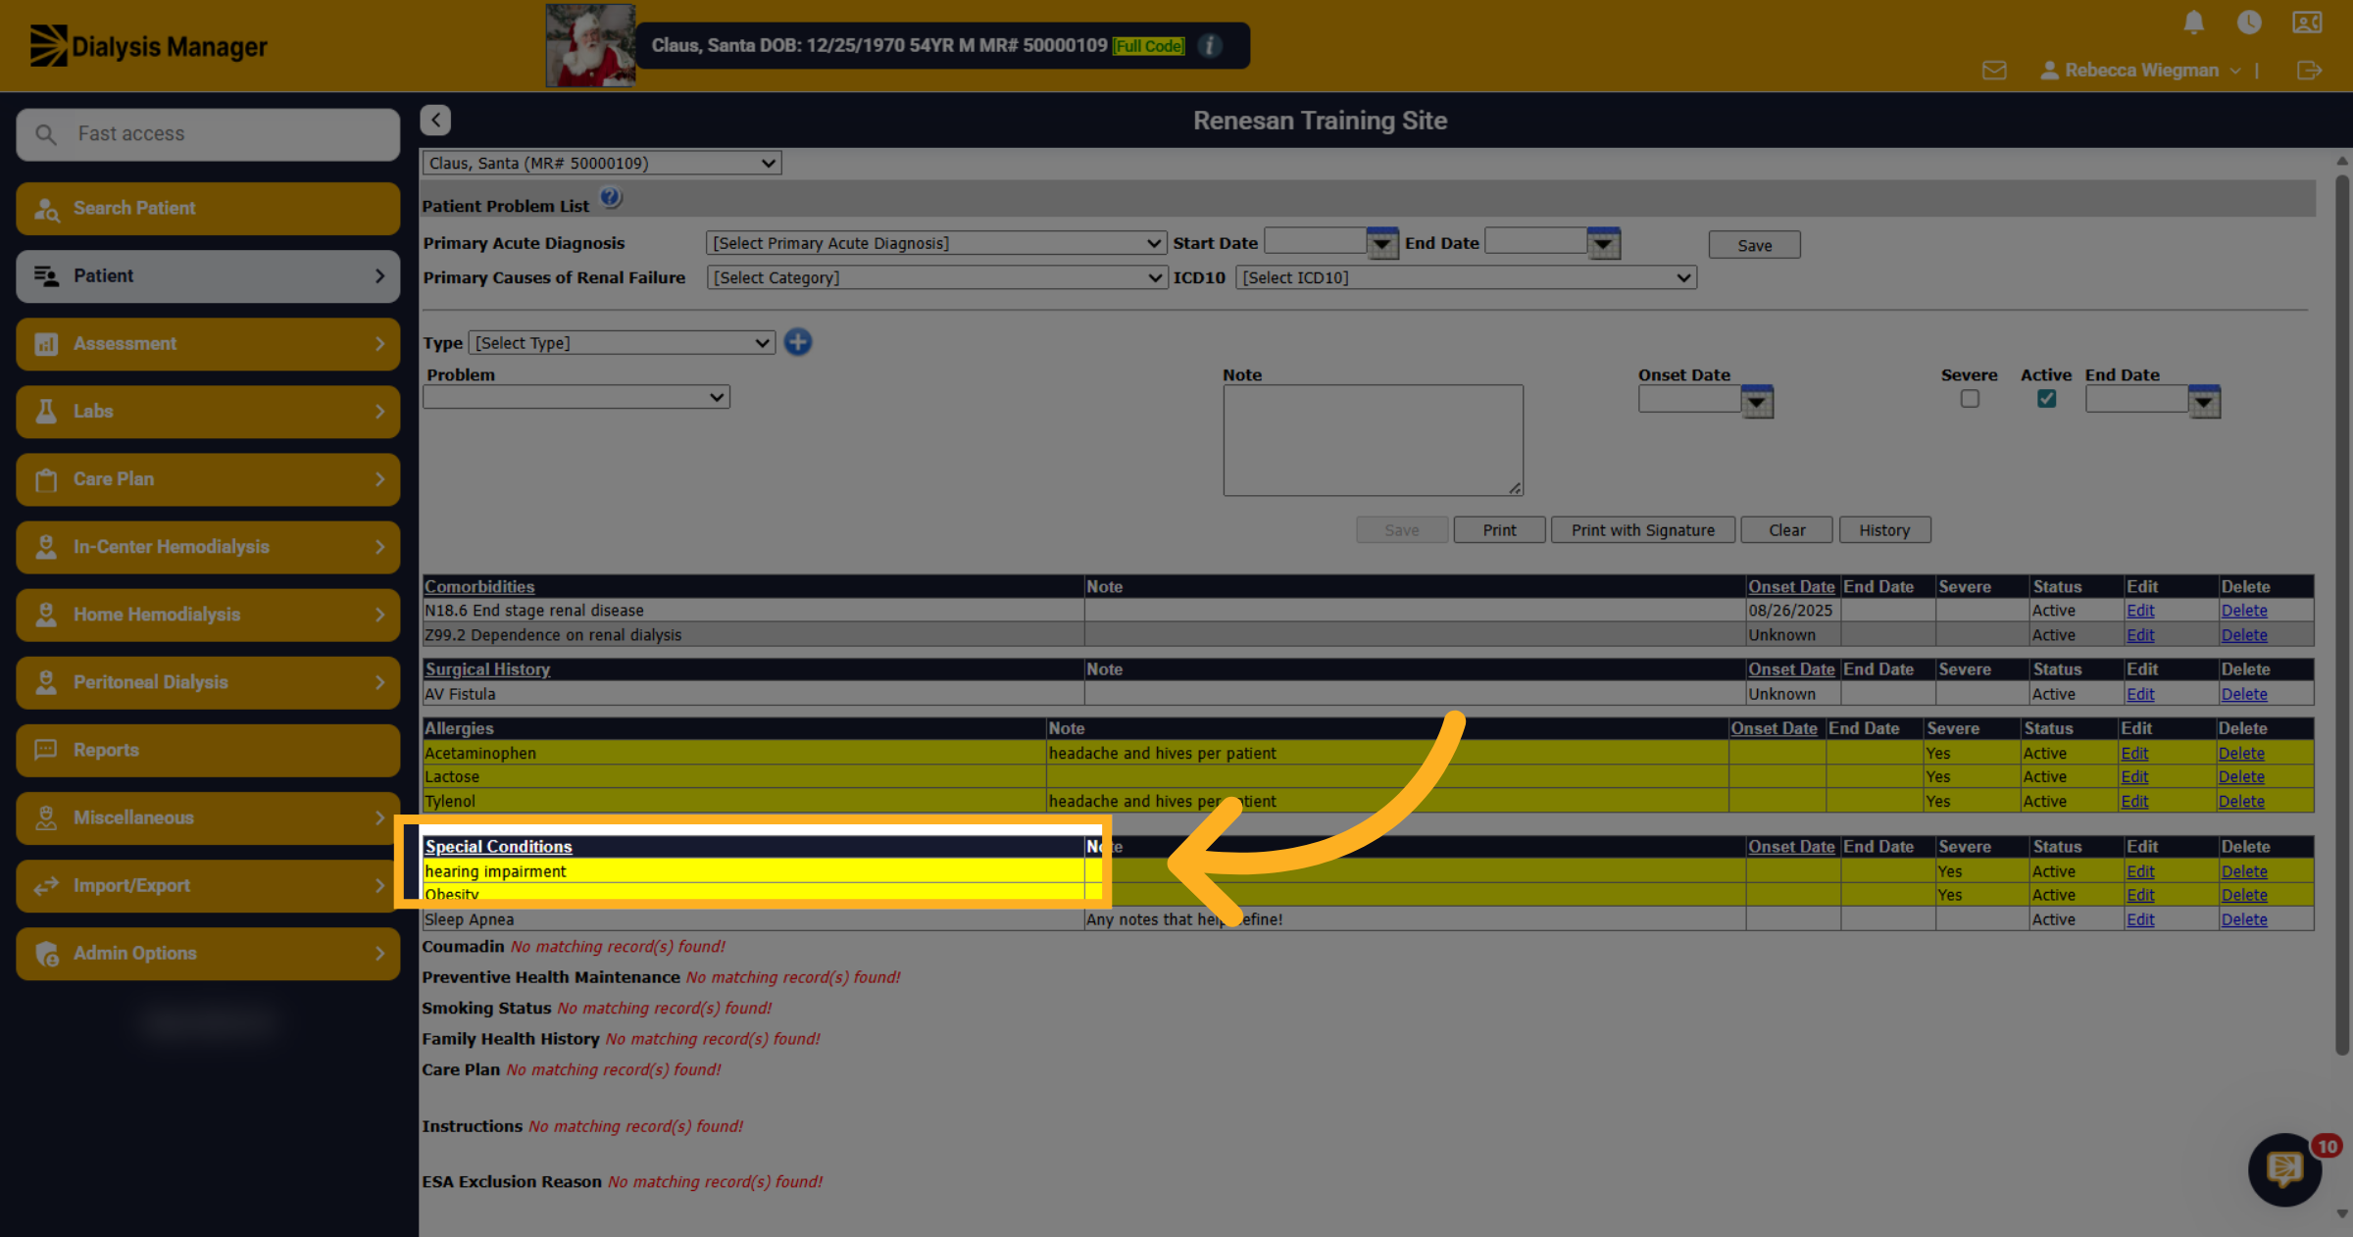
Task: Expand the Assessment sidebar menu
Action: pyautogui.click(x=208, y=344)
